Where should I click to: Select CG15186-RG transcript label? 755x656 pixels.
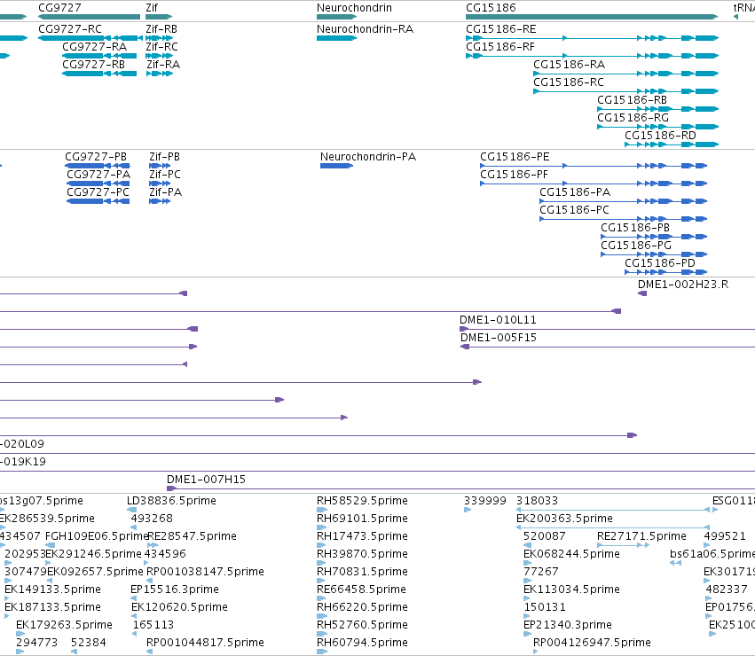pos(633,118)
